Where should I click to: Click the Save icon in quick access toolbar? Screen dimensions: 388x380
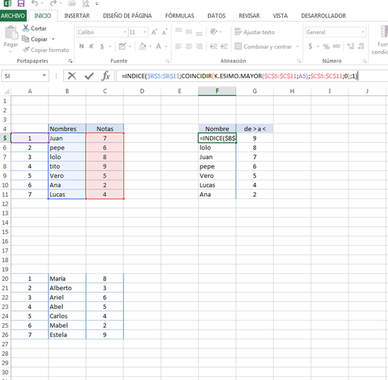19,4
